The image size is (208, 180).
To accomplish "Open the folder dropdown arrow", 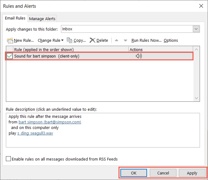I will 196,29.
